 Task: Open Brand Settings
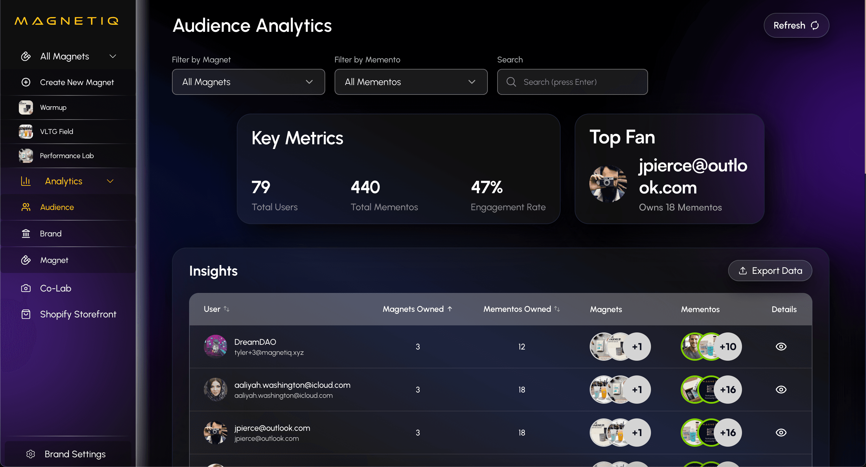68,454
